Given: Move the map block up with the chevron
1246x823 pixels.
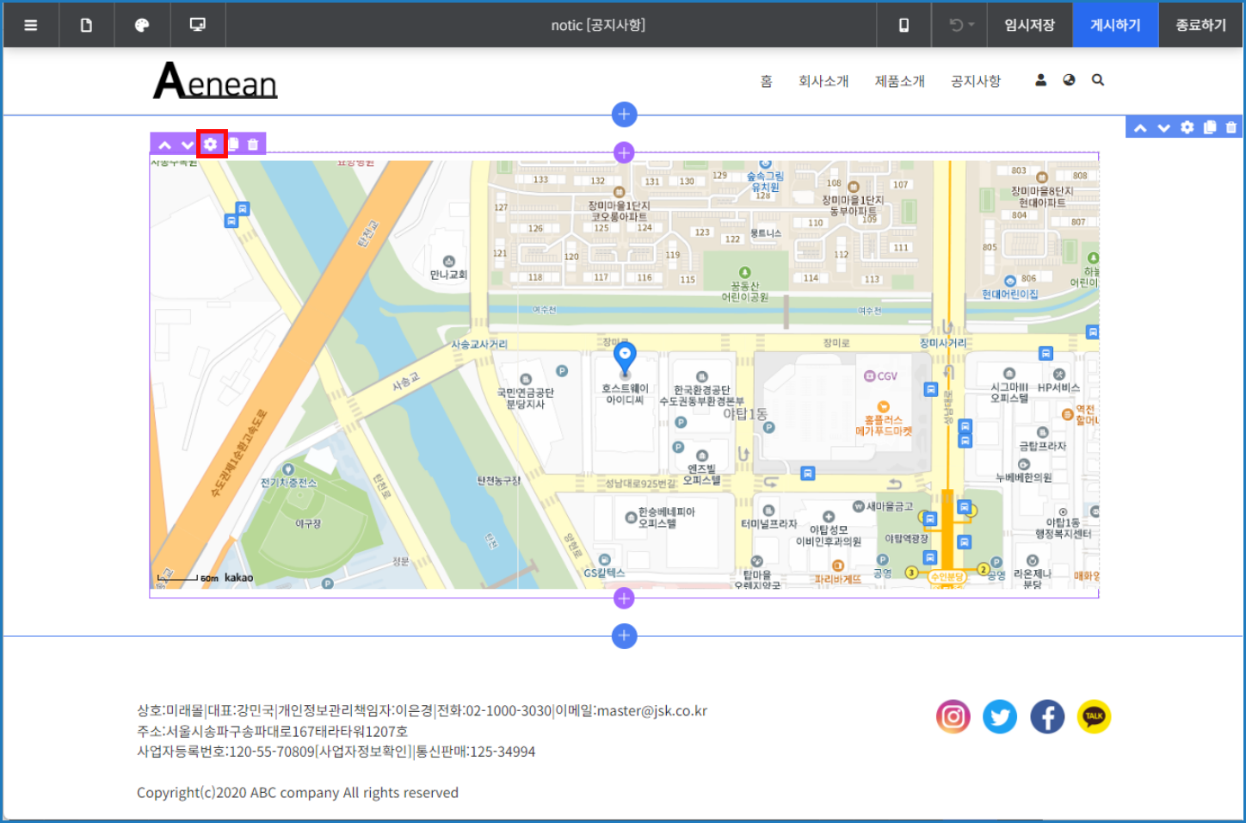Looking at the screenshot, I should tap(164, 145).
